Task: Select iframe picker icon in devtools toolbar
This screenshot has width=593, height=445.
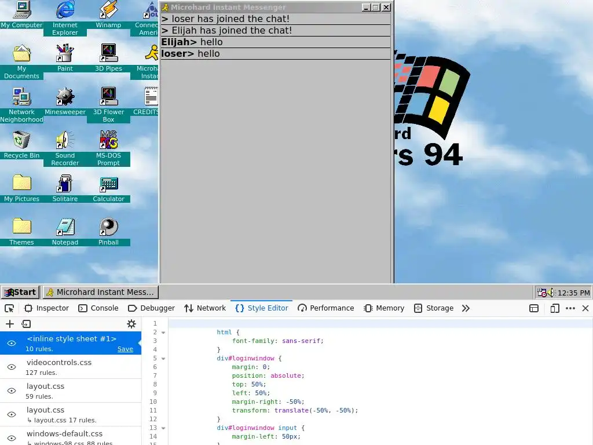Action: pos(534,308)
